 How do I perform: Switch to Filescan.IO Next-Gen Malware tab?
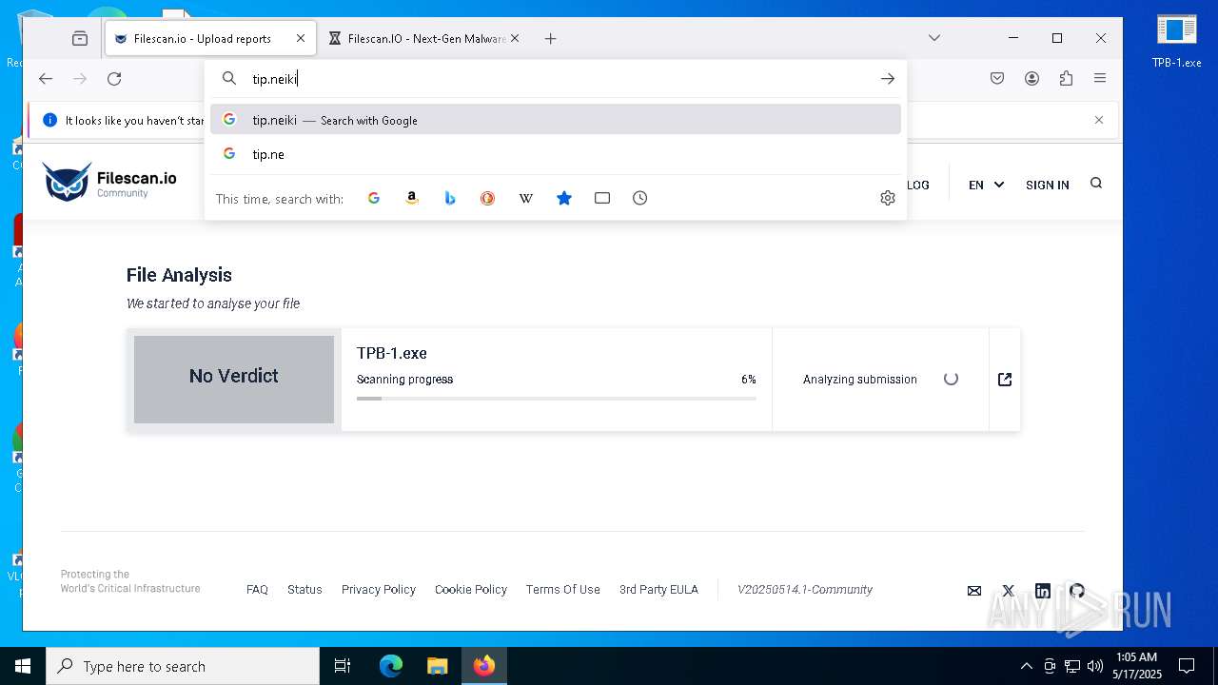[426, 39]
